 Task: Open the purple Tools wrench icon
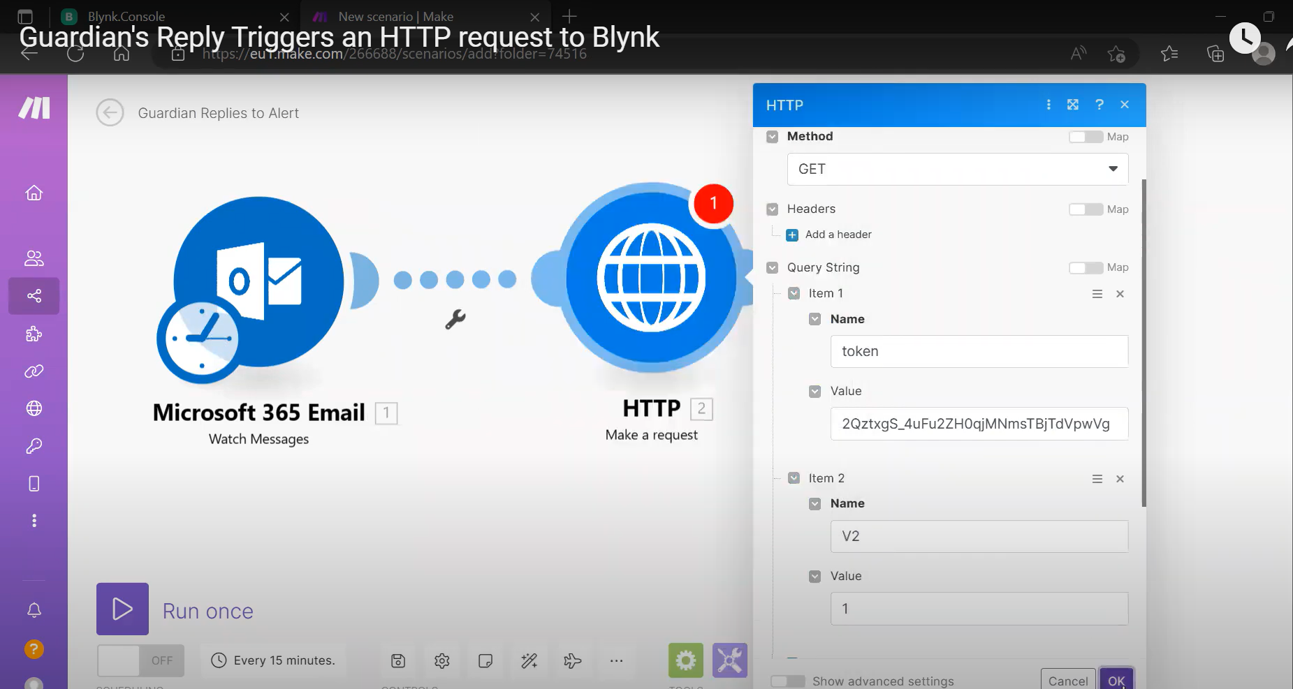730,660
